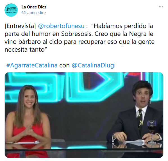Click the woman's clasped hands in photo
This screenshot has width=168, height=161.
pos(28,130)
